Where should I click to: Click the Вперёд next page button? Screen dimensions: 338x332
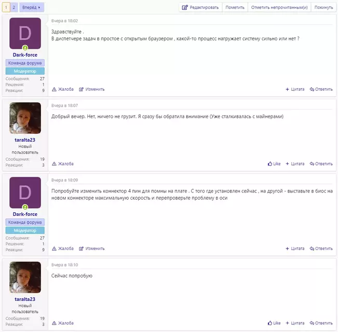point(32,7)
